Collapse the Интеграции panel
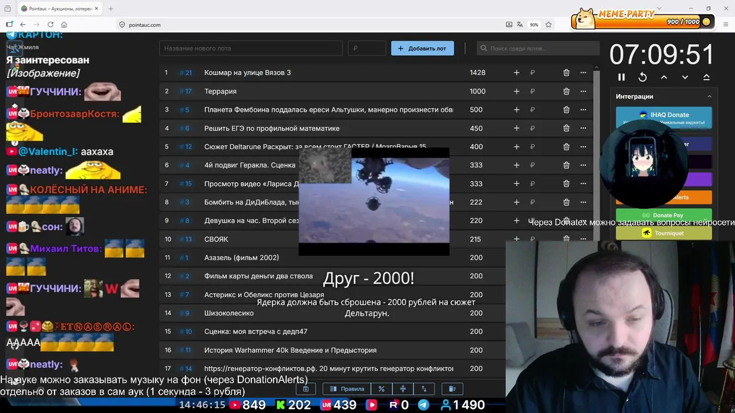735x413 pixels. coord(709,96)
